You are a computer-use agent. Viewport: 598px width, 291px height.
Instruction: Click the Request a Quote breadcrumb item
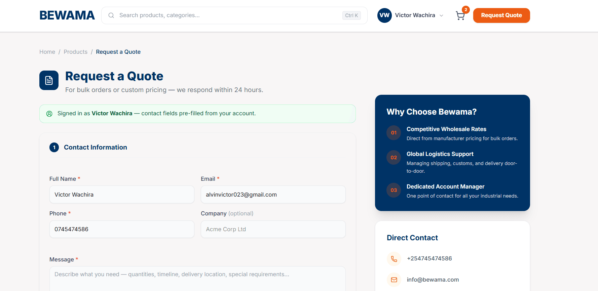(118, 52)
